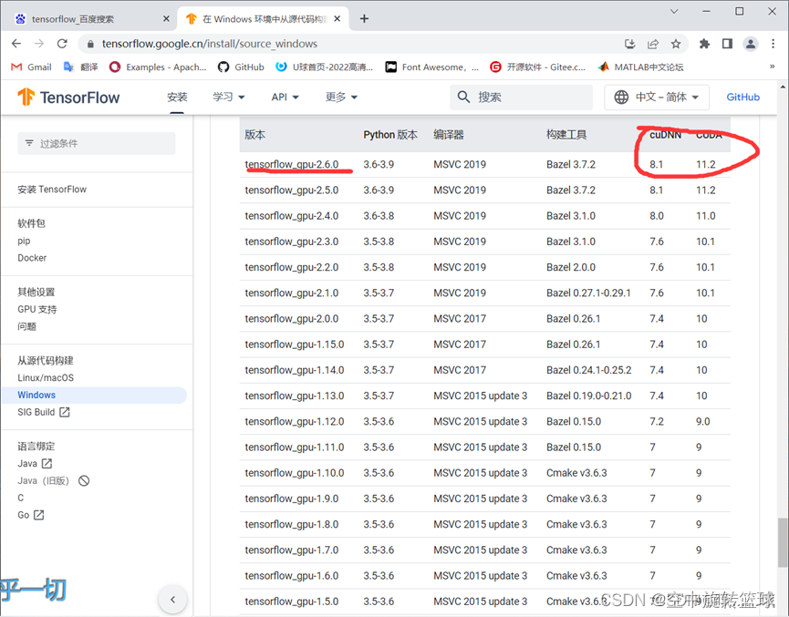Click the tensorflow_gpu-2.0.0 table cell
The image size is (789, 617).
tap(292, 319)
